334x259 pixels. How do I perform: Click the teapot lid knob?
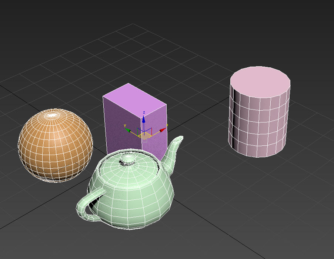[128, 159]
